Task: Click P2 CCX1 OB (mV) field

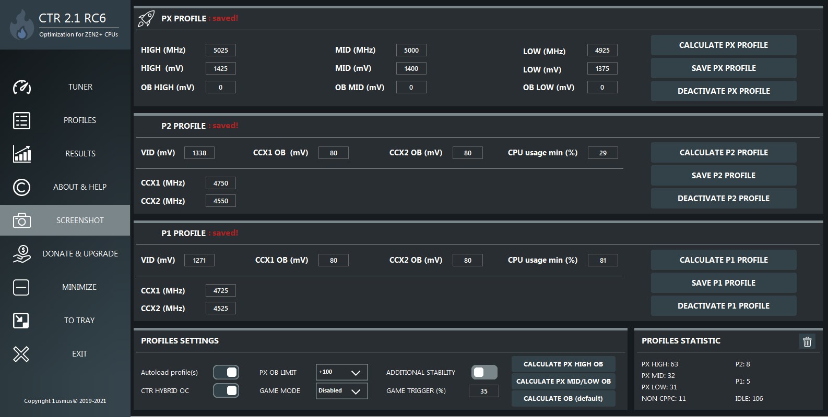Action: pyautogui.click(x=334, y=153)
